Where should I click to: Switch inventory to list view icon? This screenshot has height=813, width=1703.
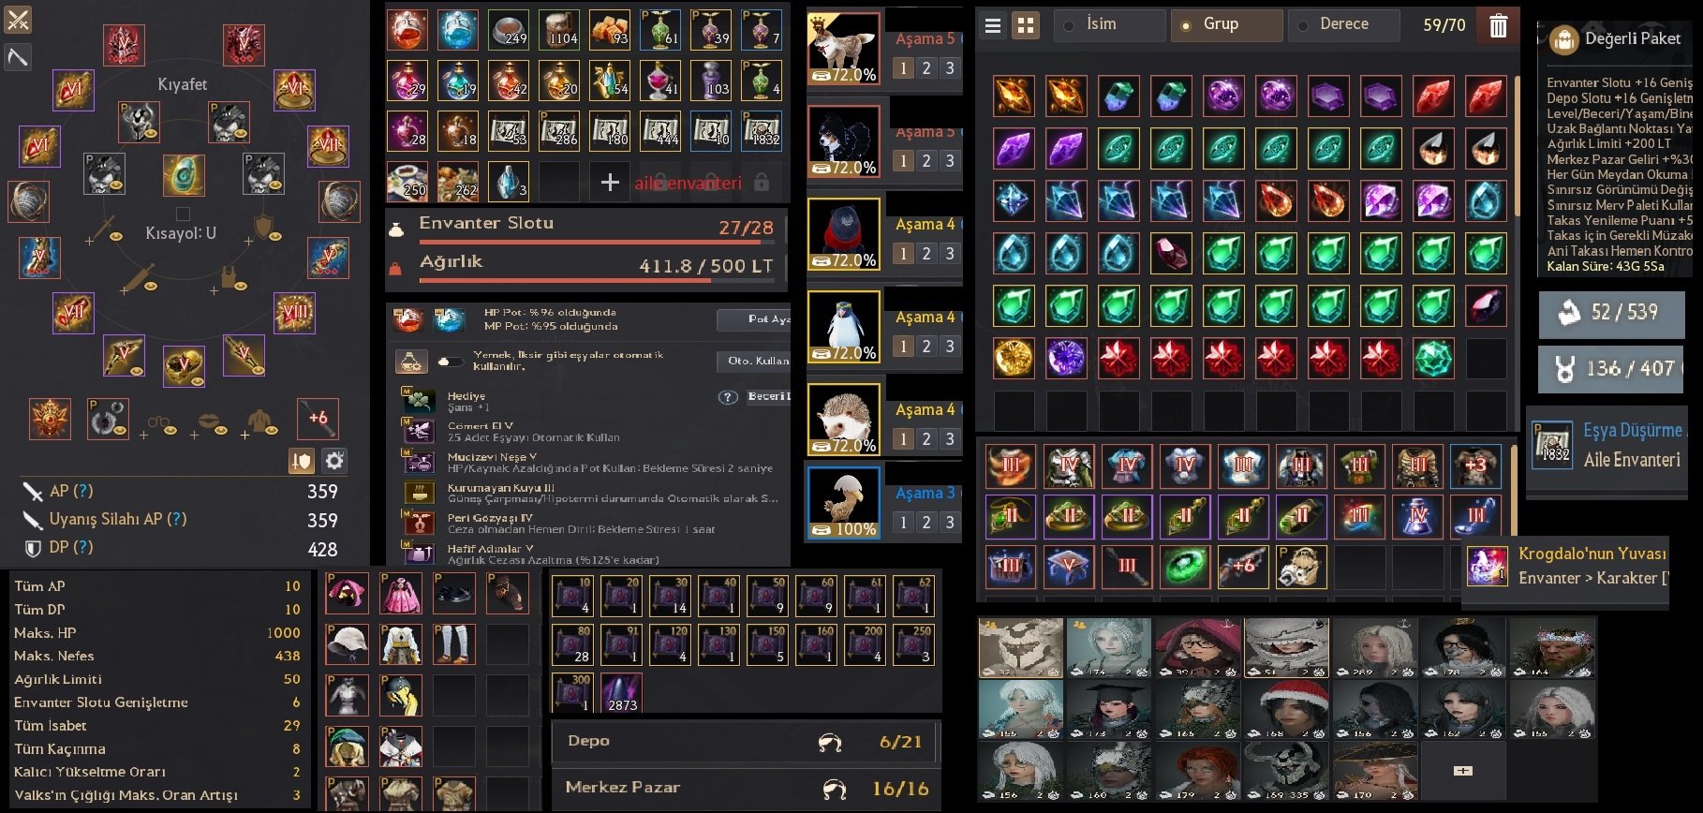[x=993, y=25]
